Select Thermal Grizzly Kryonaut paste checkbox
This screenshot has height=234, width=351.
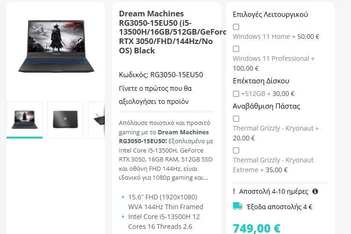tap(236, 119)
